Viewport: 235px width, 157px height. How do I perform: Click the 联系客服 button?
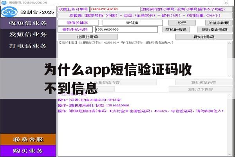coord(28,139)
